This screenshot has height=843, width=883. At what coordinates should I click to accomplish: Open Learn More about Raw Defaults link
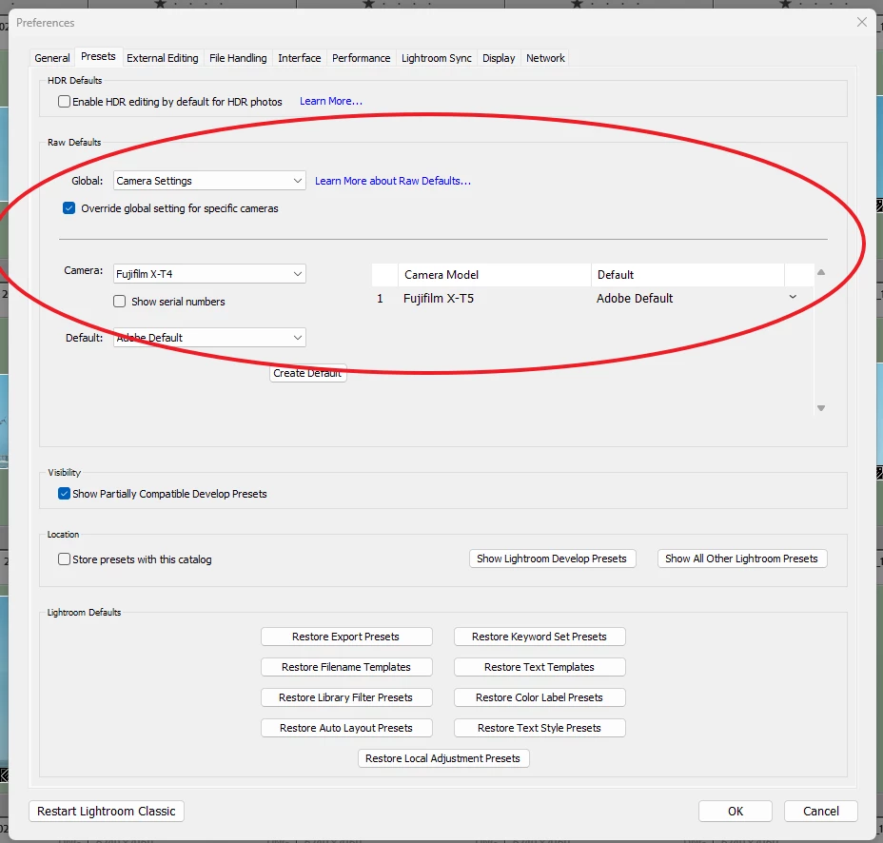tap(393, 181)
